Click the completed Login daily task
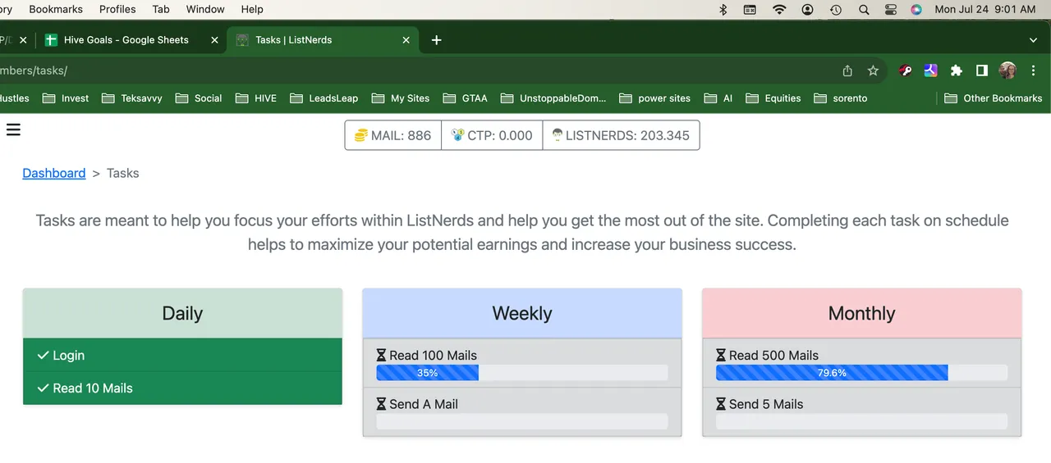The height and width of the screenshot is (463, 1051). point(182,355)
